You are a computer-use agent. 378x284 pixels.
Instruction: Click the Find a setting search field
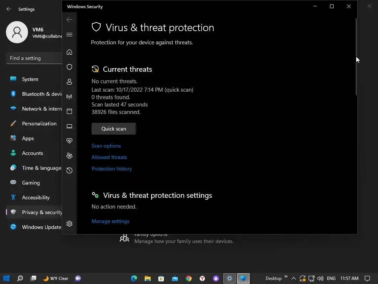pyautogui.click(x=34, y=58)
